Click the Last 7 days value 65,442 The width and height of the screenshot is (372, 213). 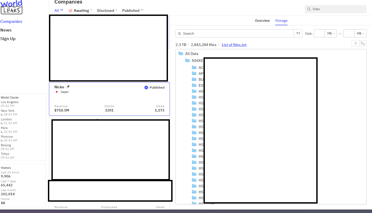tap(7, 185)
